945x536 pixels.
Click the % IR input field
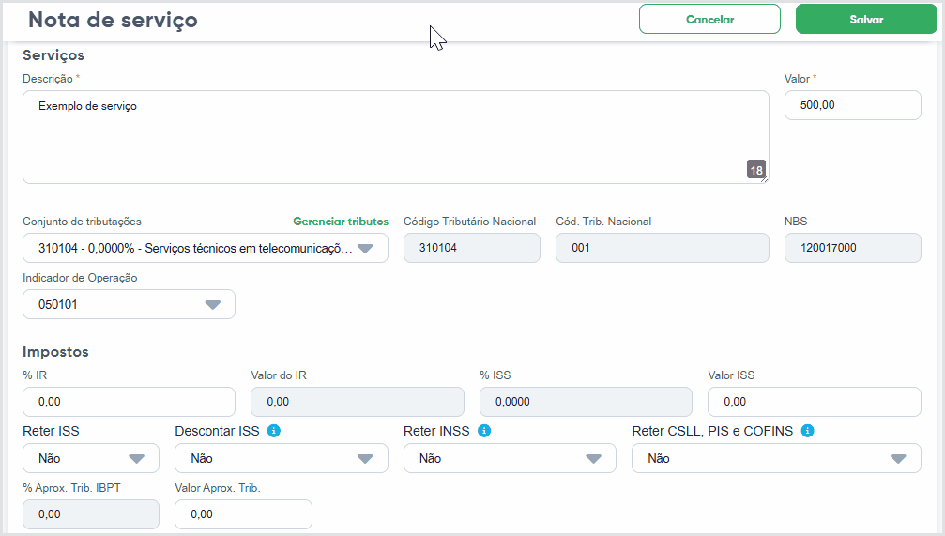pos(129,402)
